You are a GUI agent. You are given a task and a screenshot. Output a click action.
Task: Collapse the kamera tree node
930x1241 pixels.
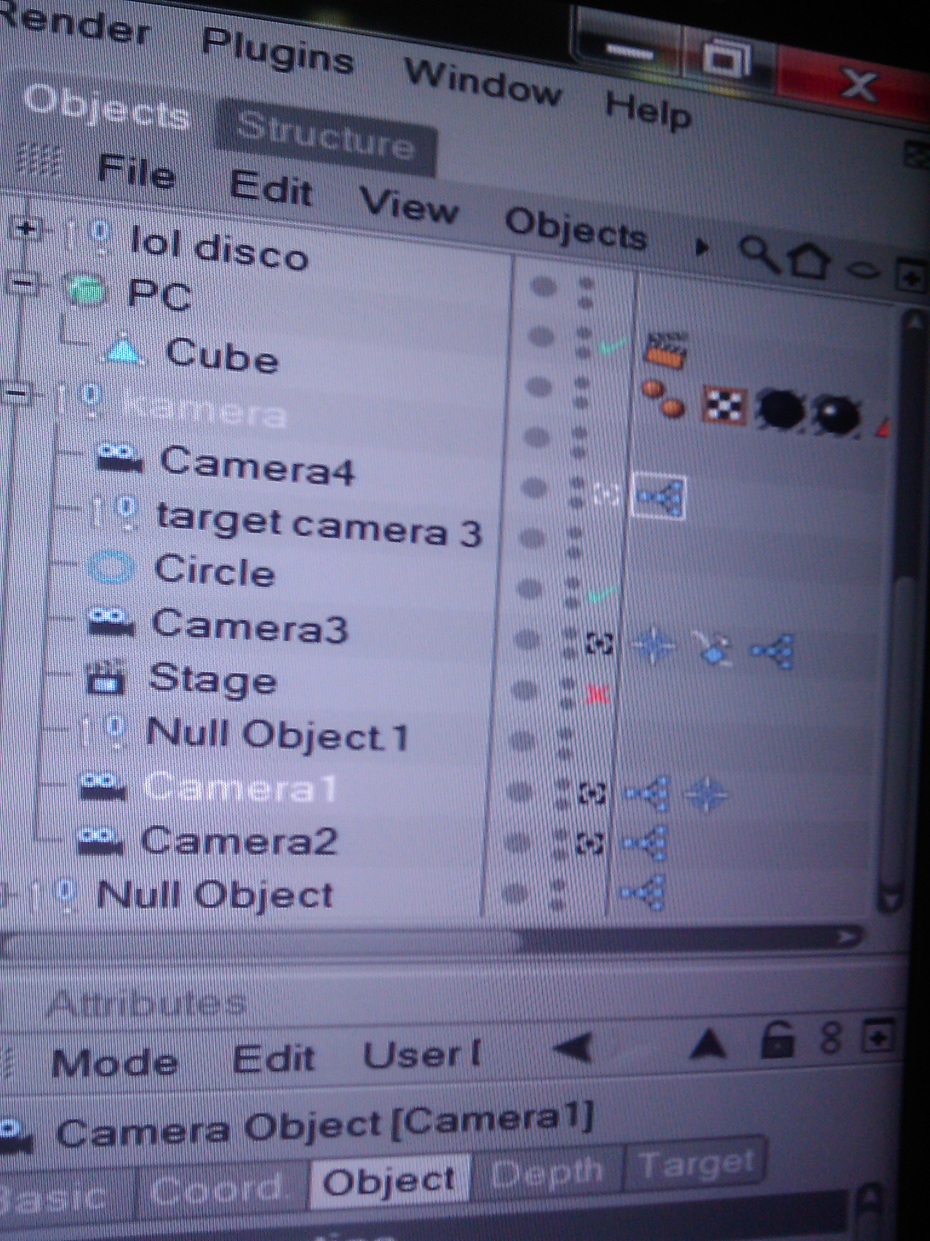click(18, 395)
